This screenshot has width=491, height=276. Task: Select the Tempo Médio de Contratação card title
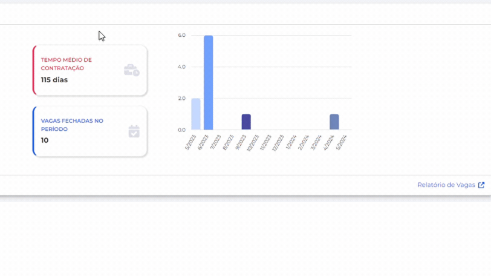(x=66, y=64)
